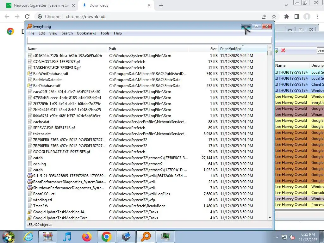Click the Everything results scrollbar thumb
Screen dimensions: 324x243
(270, 53)
